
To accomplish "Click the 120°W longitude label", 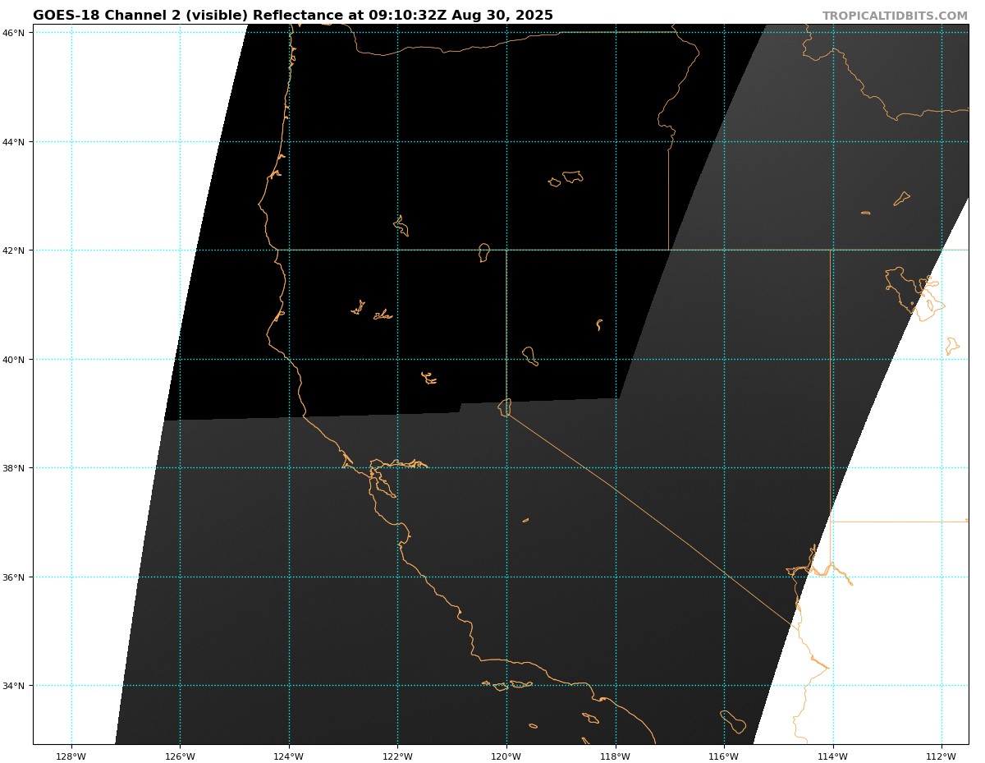I will pyautogui.click(x=506, y=756).
